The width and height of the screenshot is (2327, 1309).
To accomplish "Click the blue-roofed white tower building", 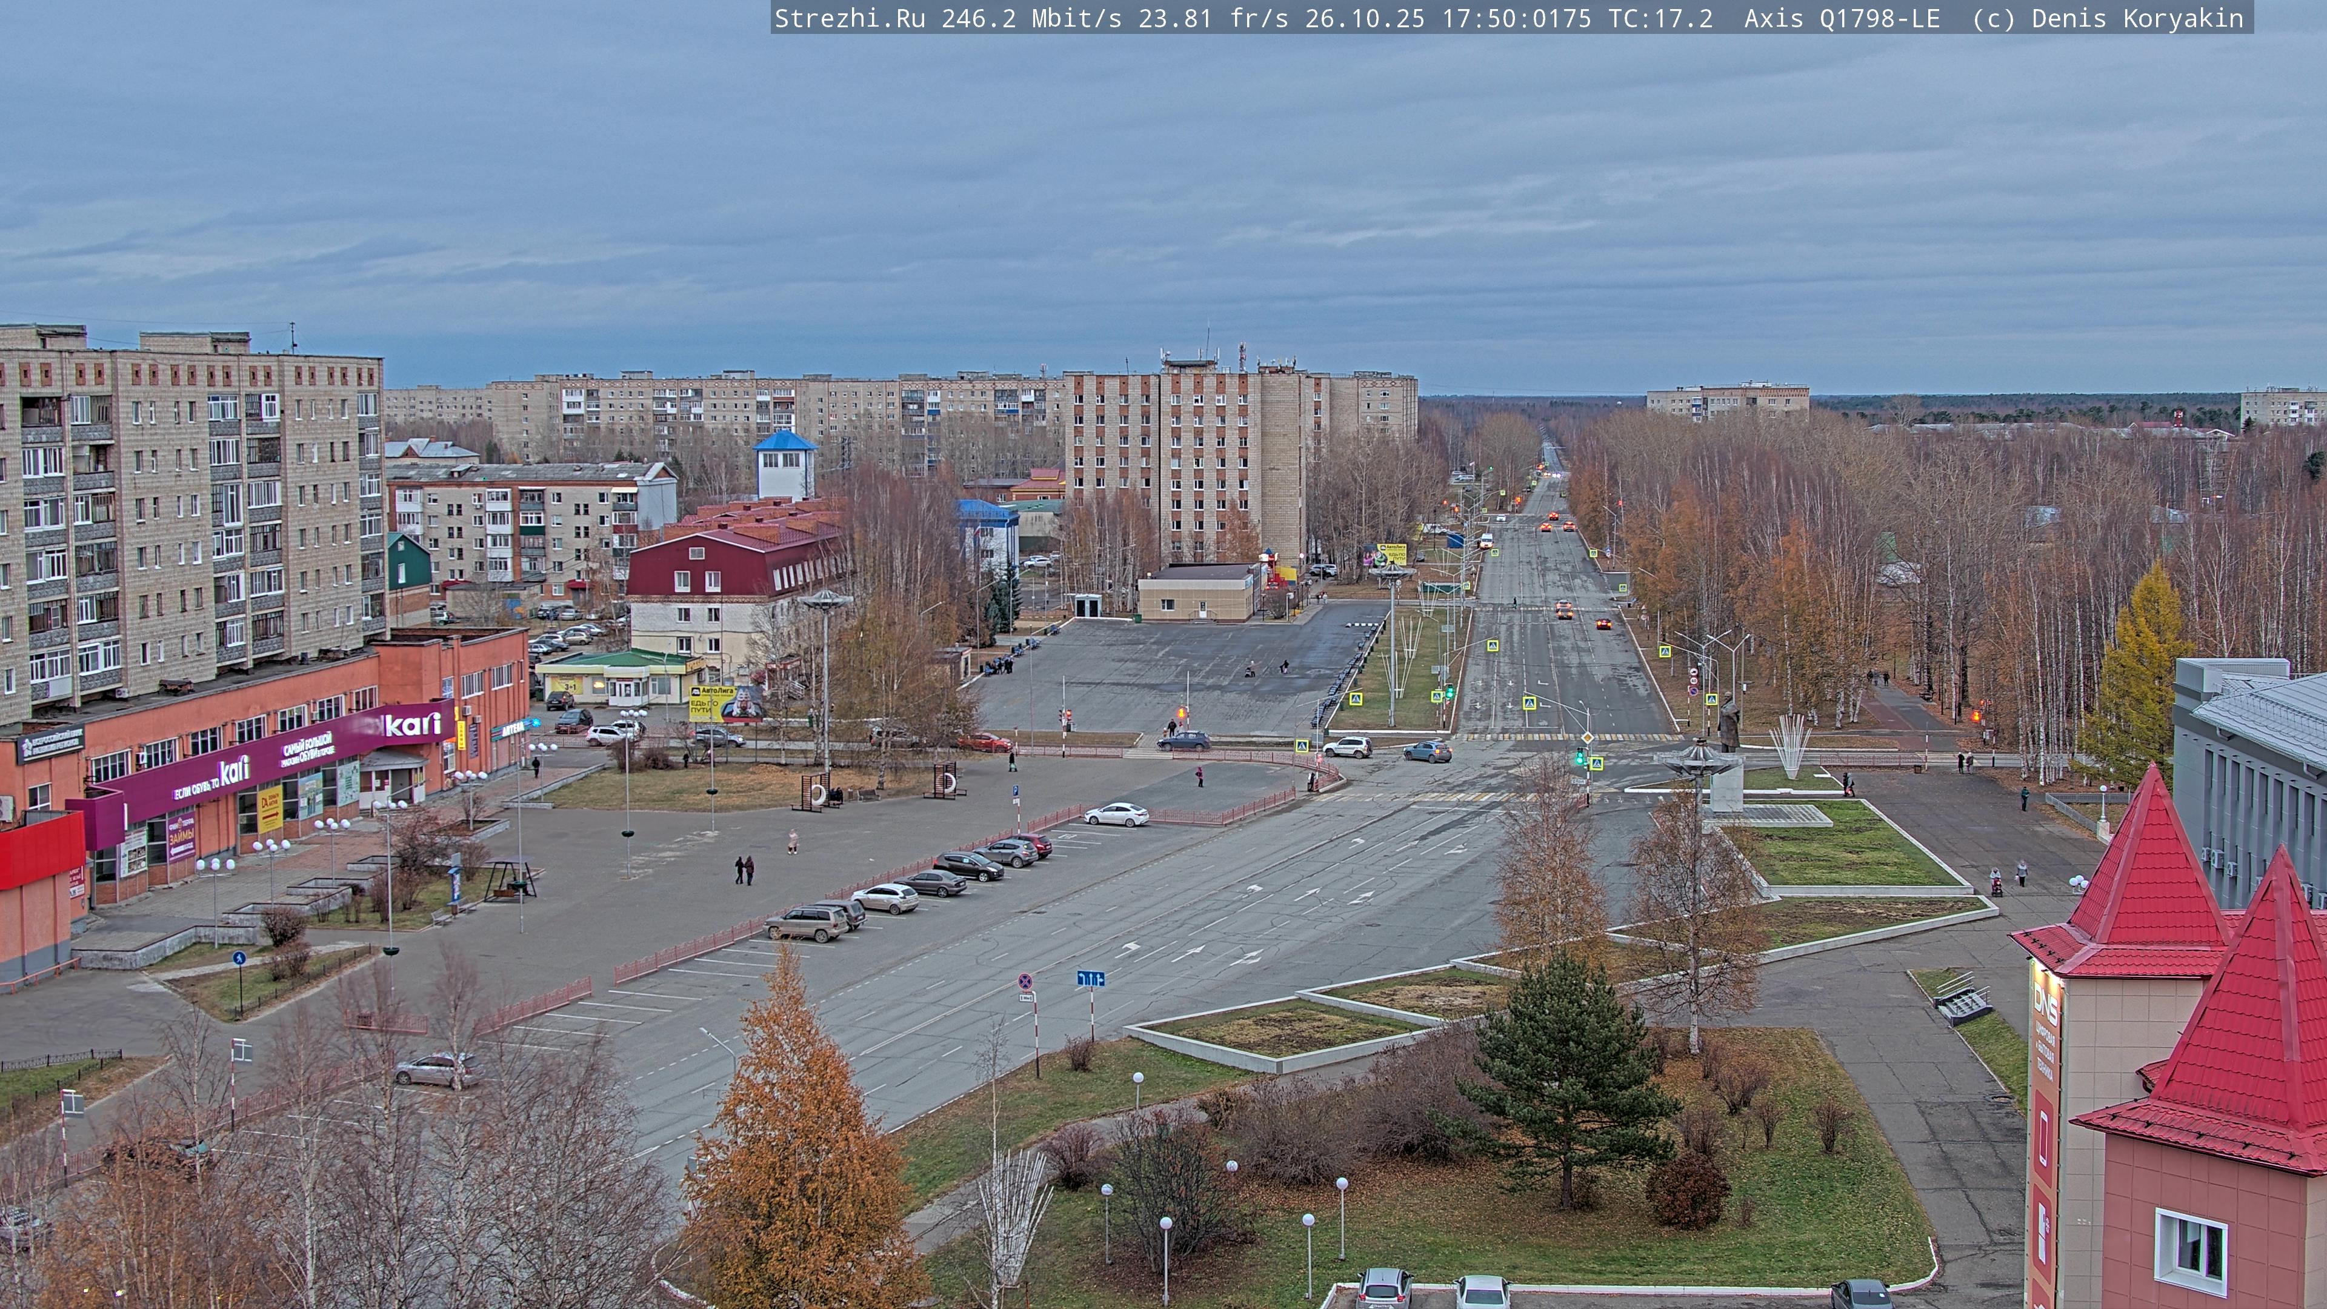I will click(x=784, y=464).
